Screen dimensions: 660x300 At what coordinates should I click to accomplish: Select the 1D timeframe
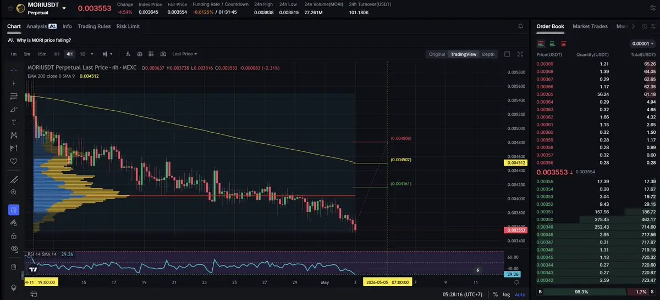82,54
